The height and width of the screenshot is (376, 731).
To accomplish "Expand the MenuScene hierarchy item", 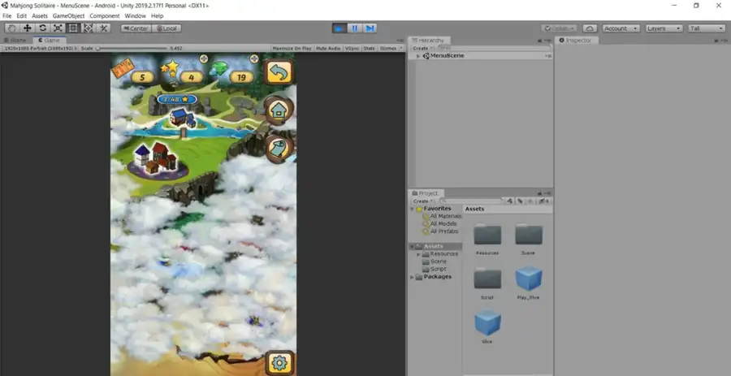I will tap(417, 56).
